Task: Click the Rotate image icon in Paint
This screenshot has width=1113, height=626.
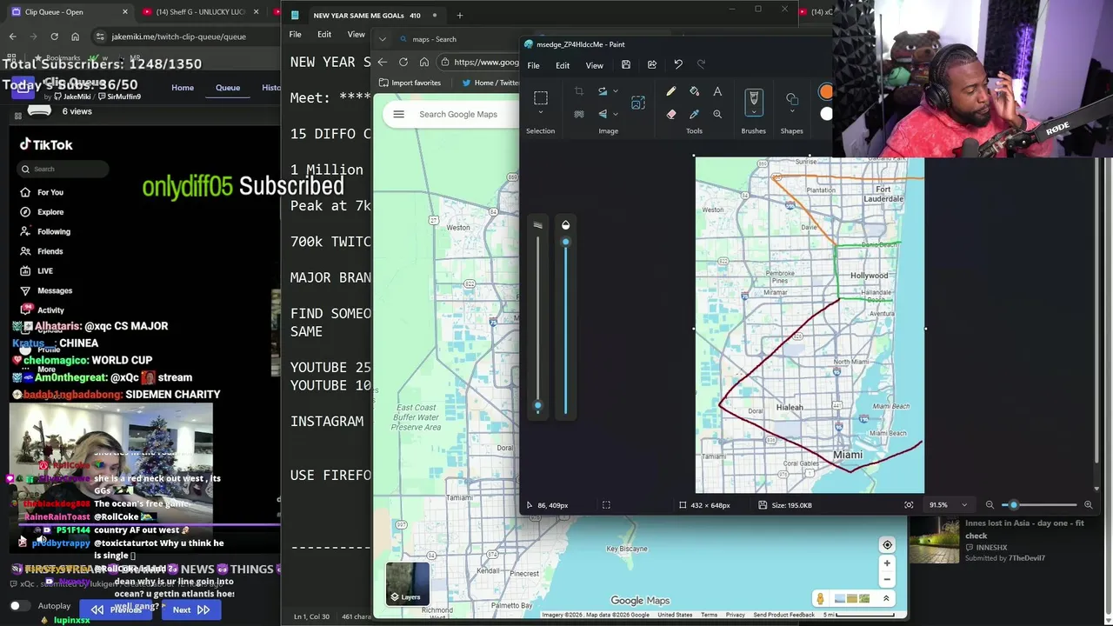Action: [602, 91]
